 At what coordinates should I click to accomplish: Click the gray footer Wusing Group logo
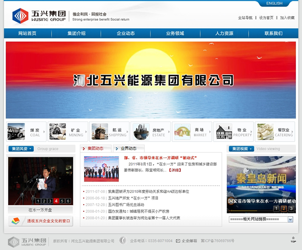pos(27,242)
